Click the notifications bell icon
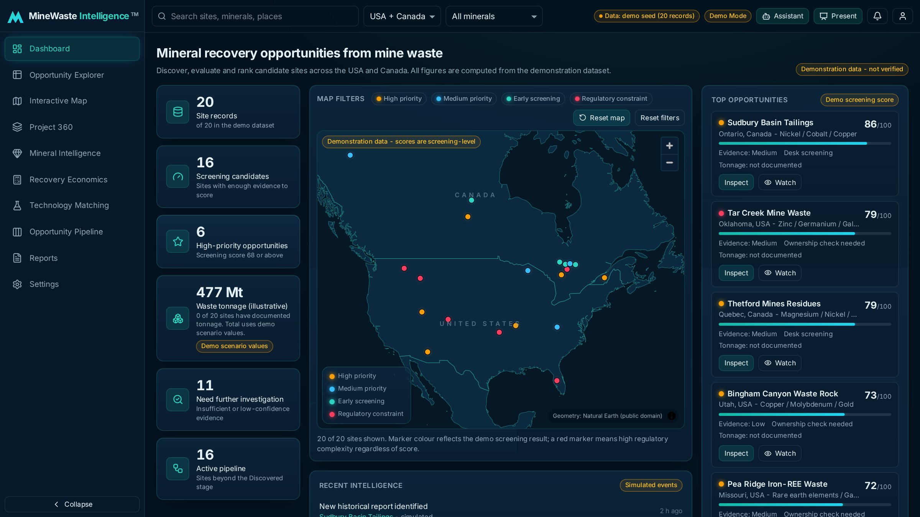Viewport: 920px width, 517px height. pos(877,16)
